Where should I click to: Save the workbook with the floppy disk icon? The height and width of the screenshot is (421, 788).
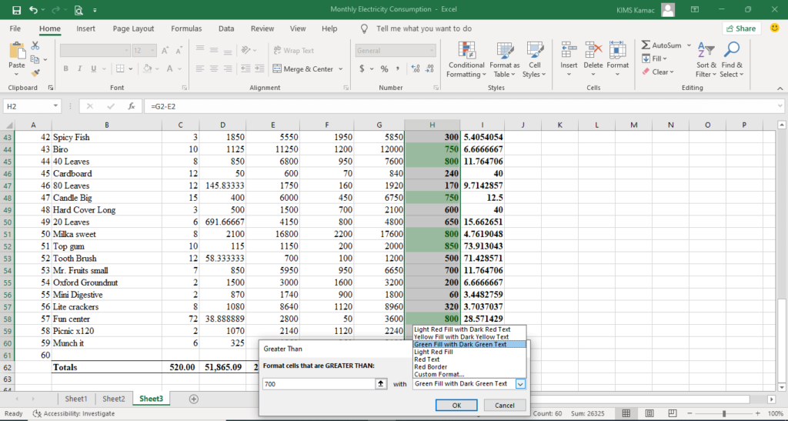pyautogui.click(x=16, y=9)
